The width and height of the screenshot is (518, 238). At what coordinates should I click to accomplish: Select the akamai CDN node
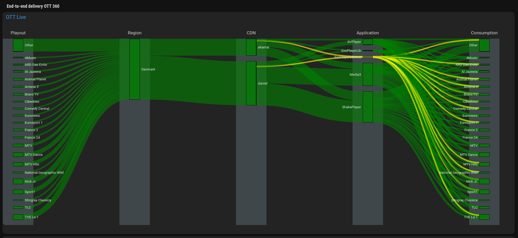[251, 47]
